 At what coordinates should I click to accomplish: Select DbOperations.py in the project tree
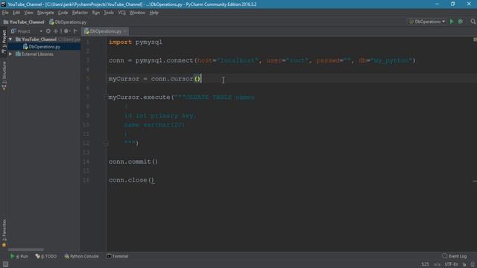click(x=45, y=47)
